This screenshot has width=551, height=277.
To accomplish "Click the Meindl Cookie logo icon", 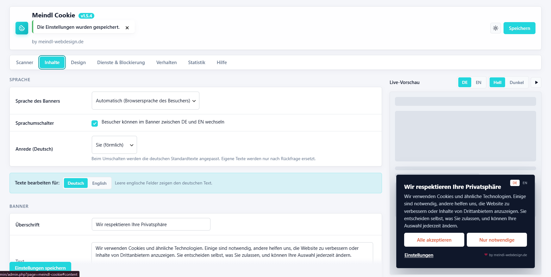I will point(22,28).
